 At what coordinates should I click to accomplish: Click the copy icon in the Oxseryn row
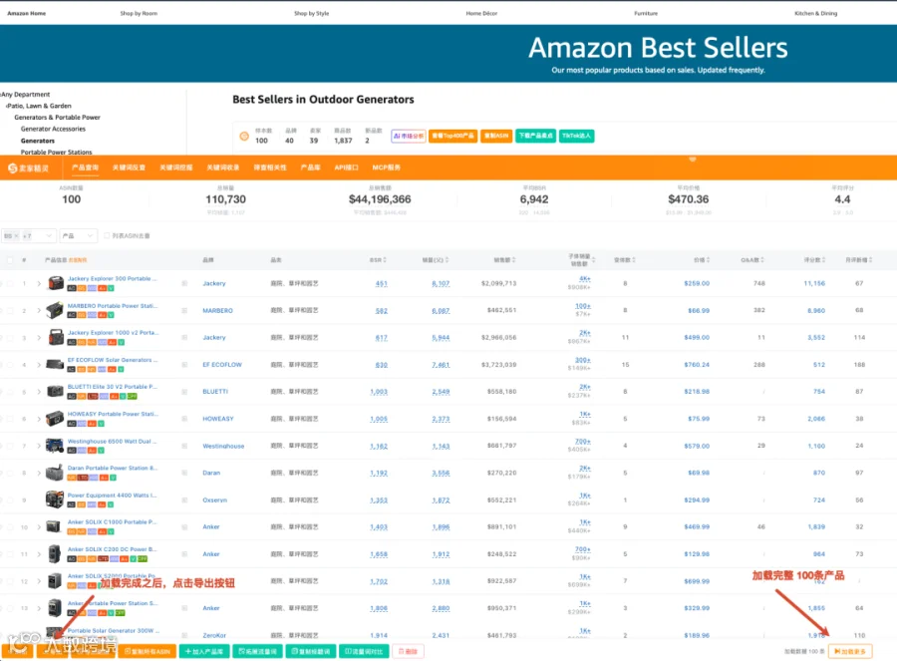pyautogui.click(x=184, y=499)
